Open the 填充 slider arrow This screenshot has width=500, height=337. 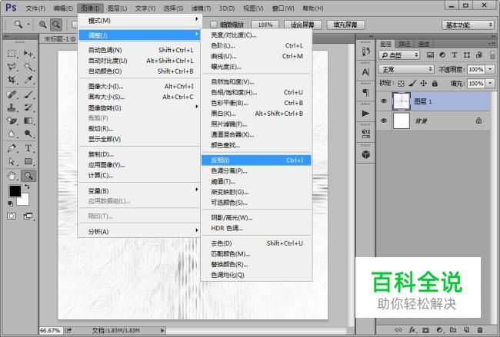pos(490,84)
